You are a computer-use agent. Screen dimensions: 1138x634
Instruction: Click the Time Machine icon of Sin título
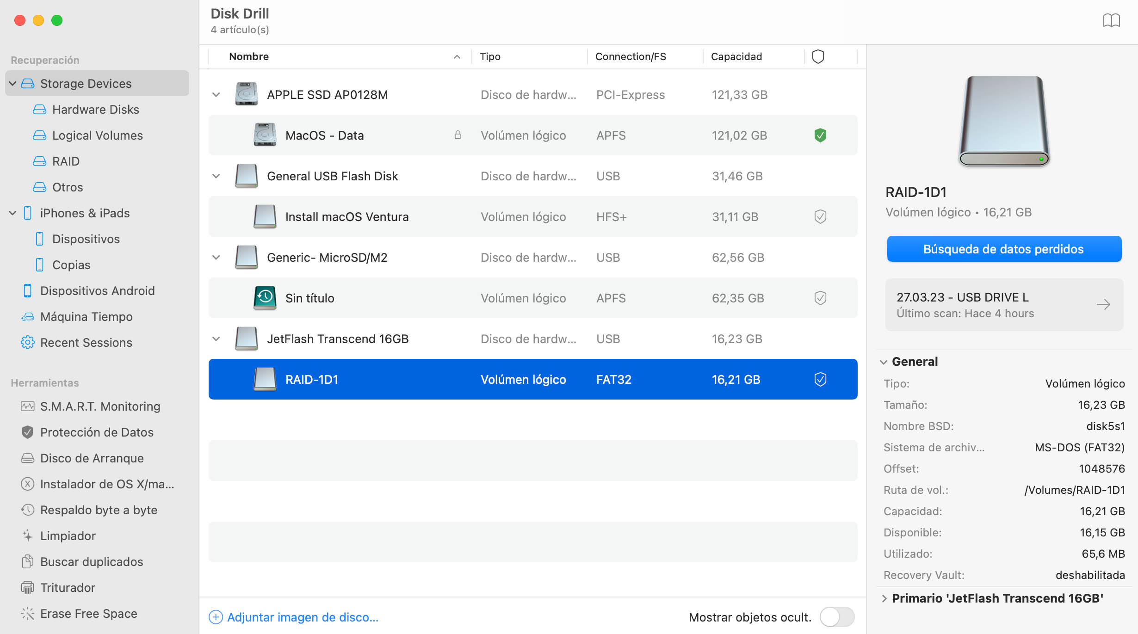click(x=265, y=298)
